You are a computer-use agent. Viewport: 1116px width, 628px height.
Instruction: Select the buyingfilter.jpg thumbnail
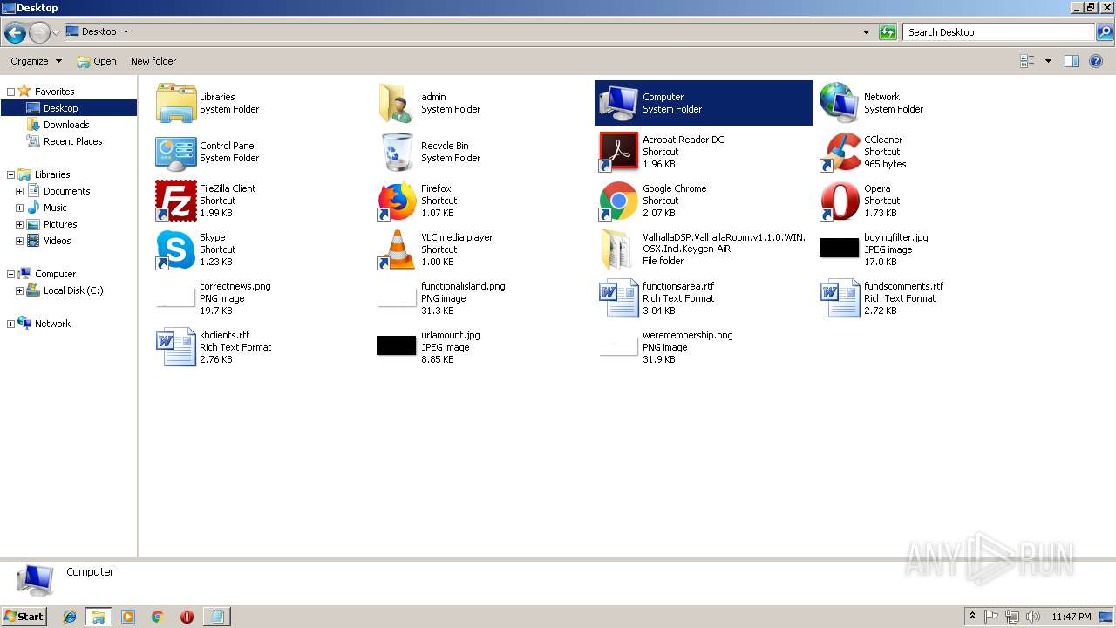tap(840, 248)
